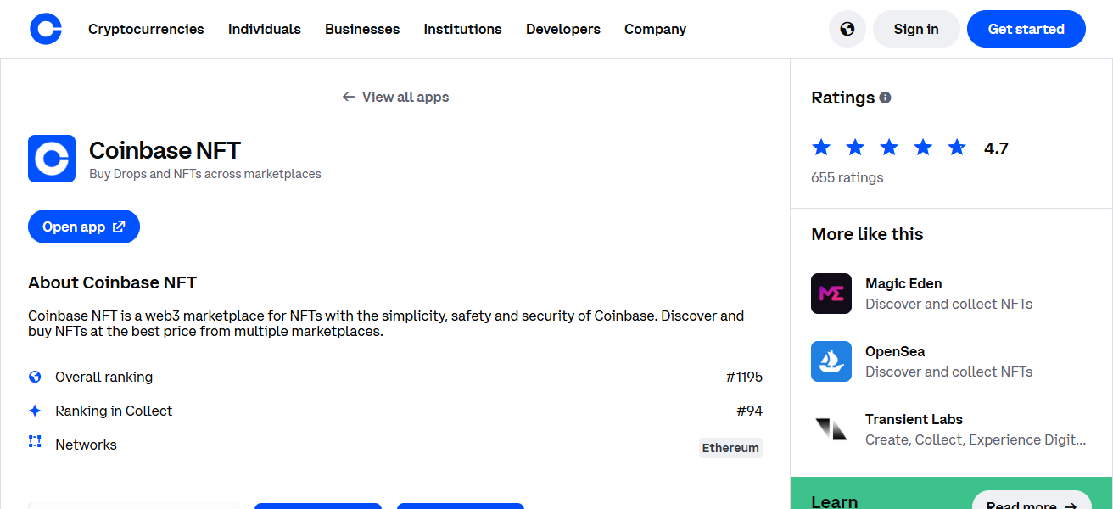Click Read more in the Learn section
The width and height of the screenshot is (1113, 509).
click(1032, 503)
